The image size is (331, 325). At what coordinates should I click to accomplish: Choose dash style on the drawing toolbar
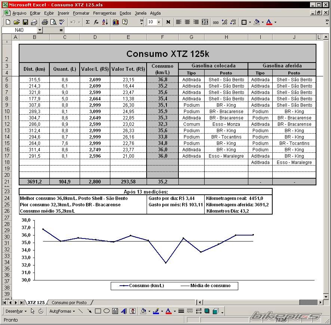pyautogui.click(x=190, y=311)
